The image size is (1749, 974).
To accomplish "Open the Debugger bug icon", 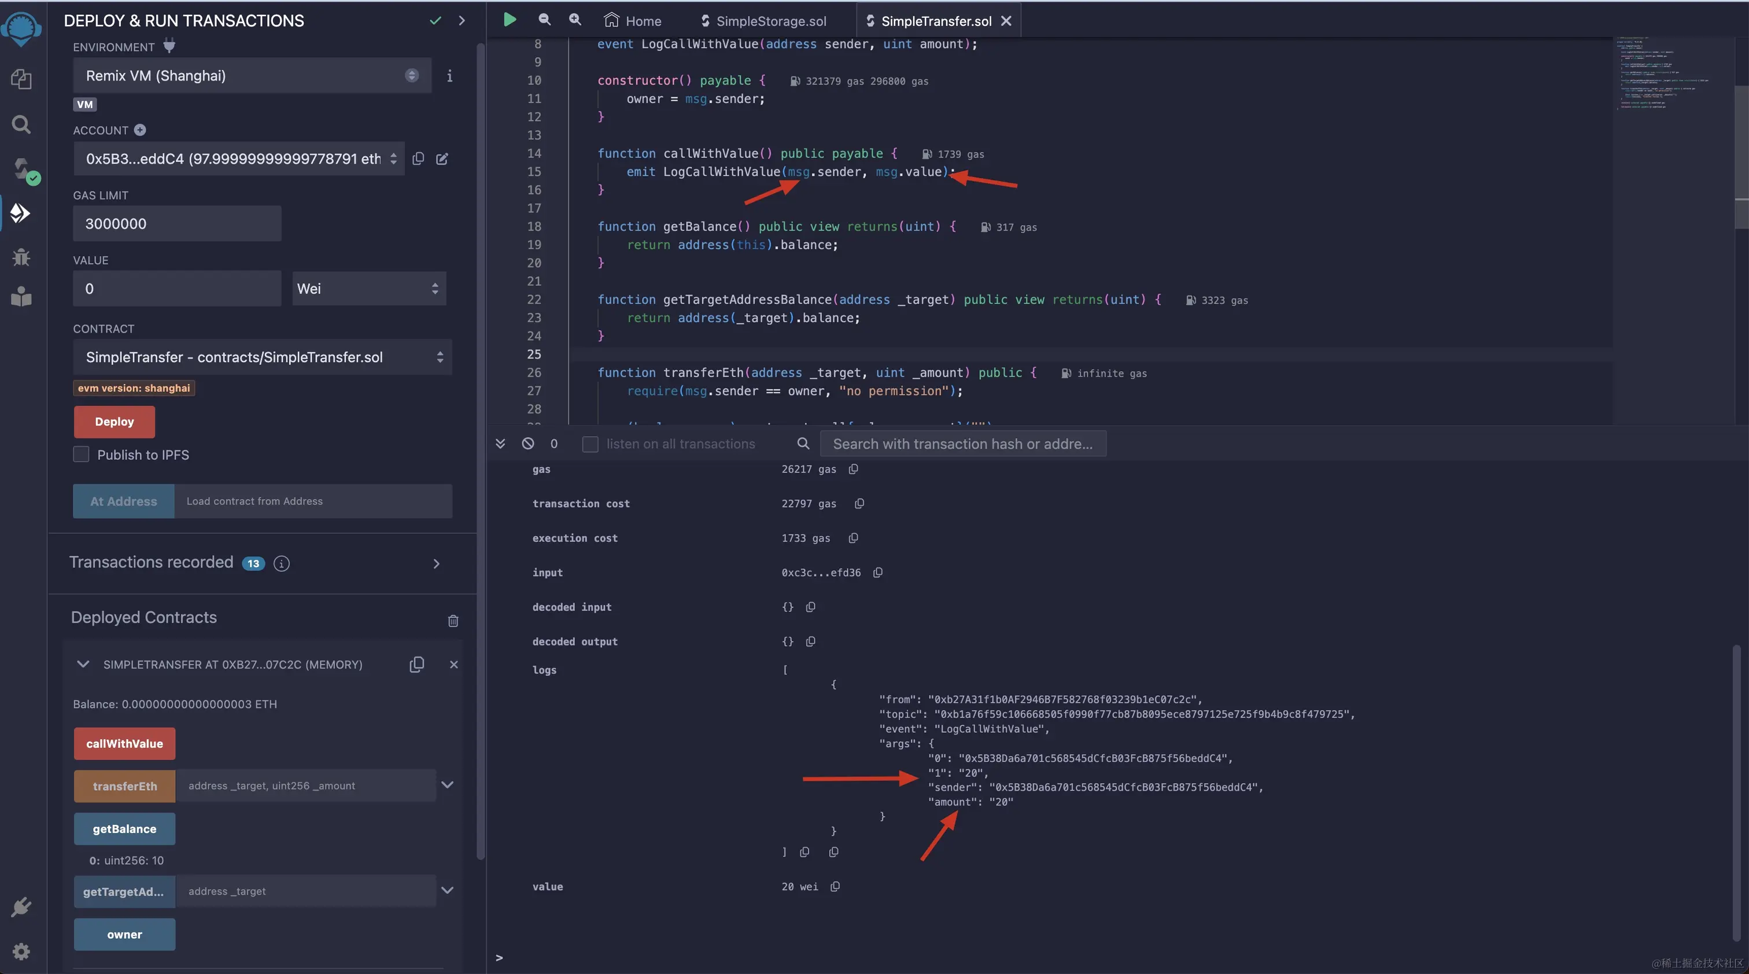I will [x=21, y=257].
